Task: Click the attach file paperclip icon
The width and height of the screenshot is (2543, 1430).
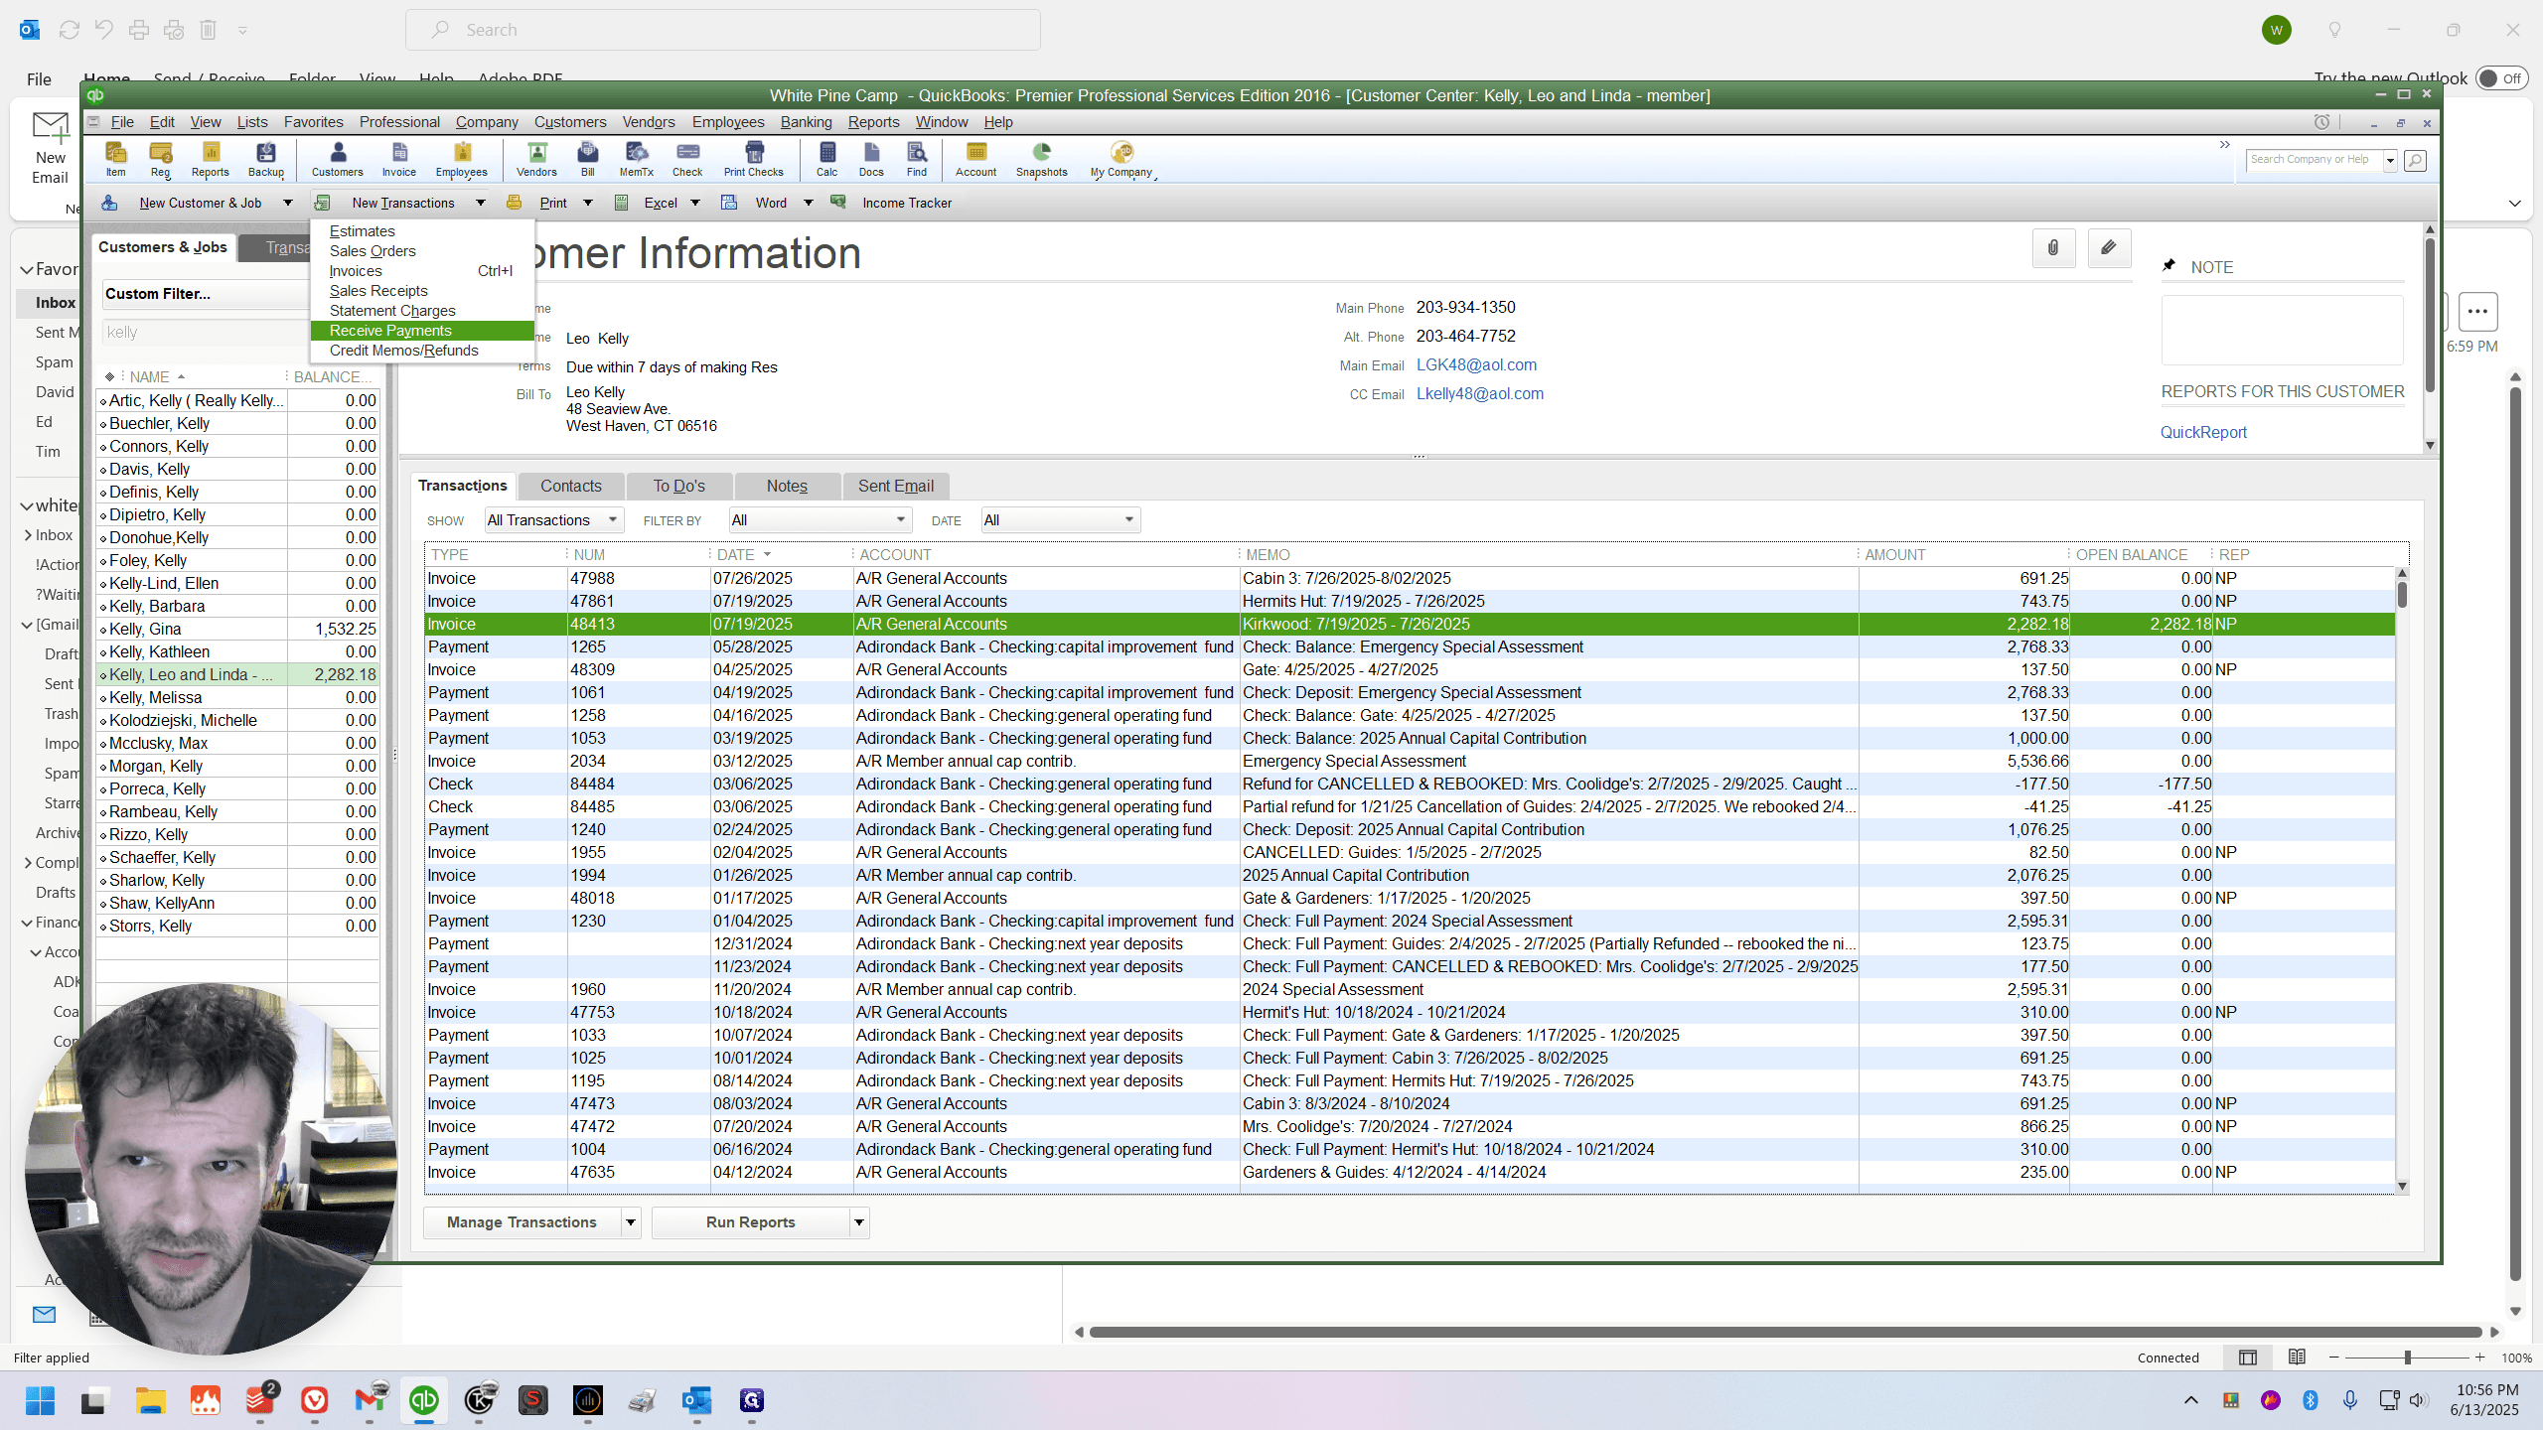Action: (x=2053, y=248)
